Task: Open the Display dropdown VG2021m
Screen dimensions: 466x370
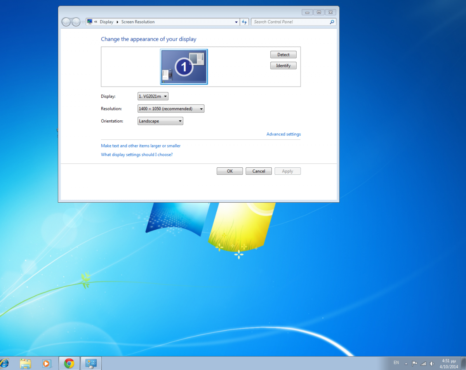Action: (153, 96)
